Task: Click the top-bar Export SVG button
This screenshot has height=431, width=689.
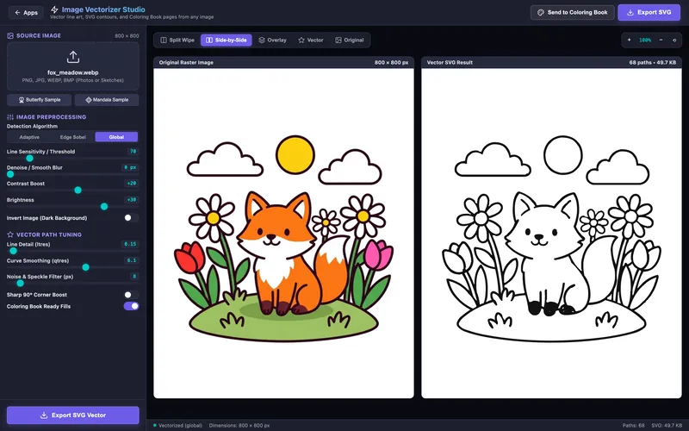Action: coord(649,12)
